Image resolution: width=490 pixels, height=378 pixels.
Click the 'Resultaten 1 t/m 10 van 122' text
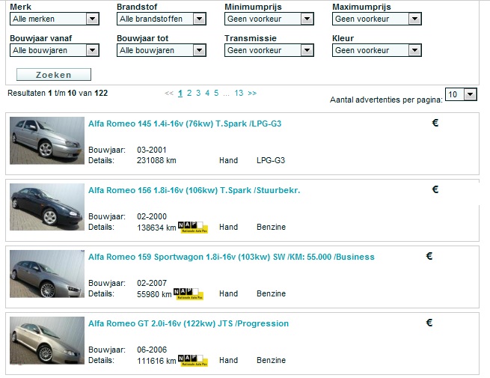click(58, 93)
